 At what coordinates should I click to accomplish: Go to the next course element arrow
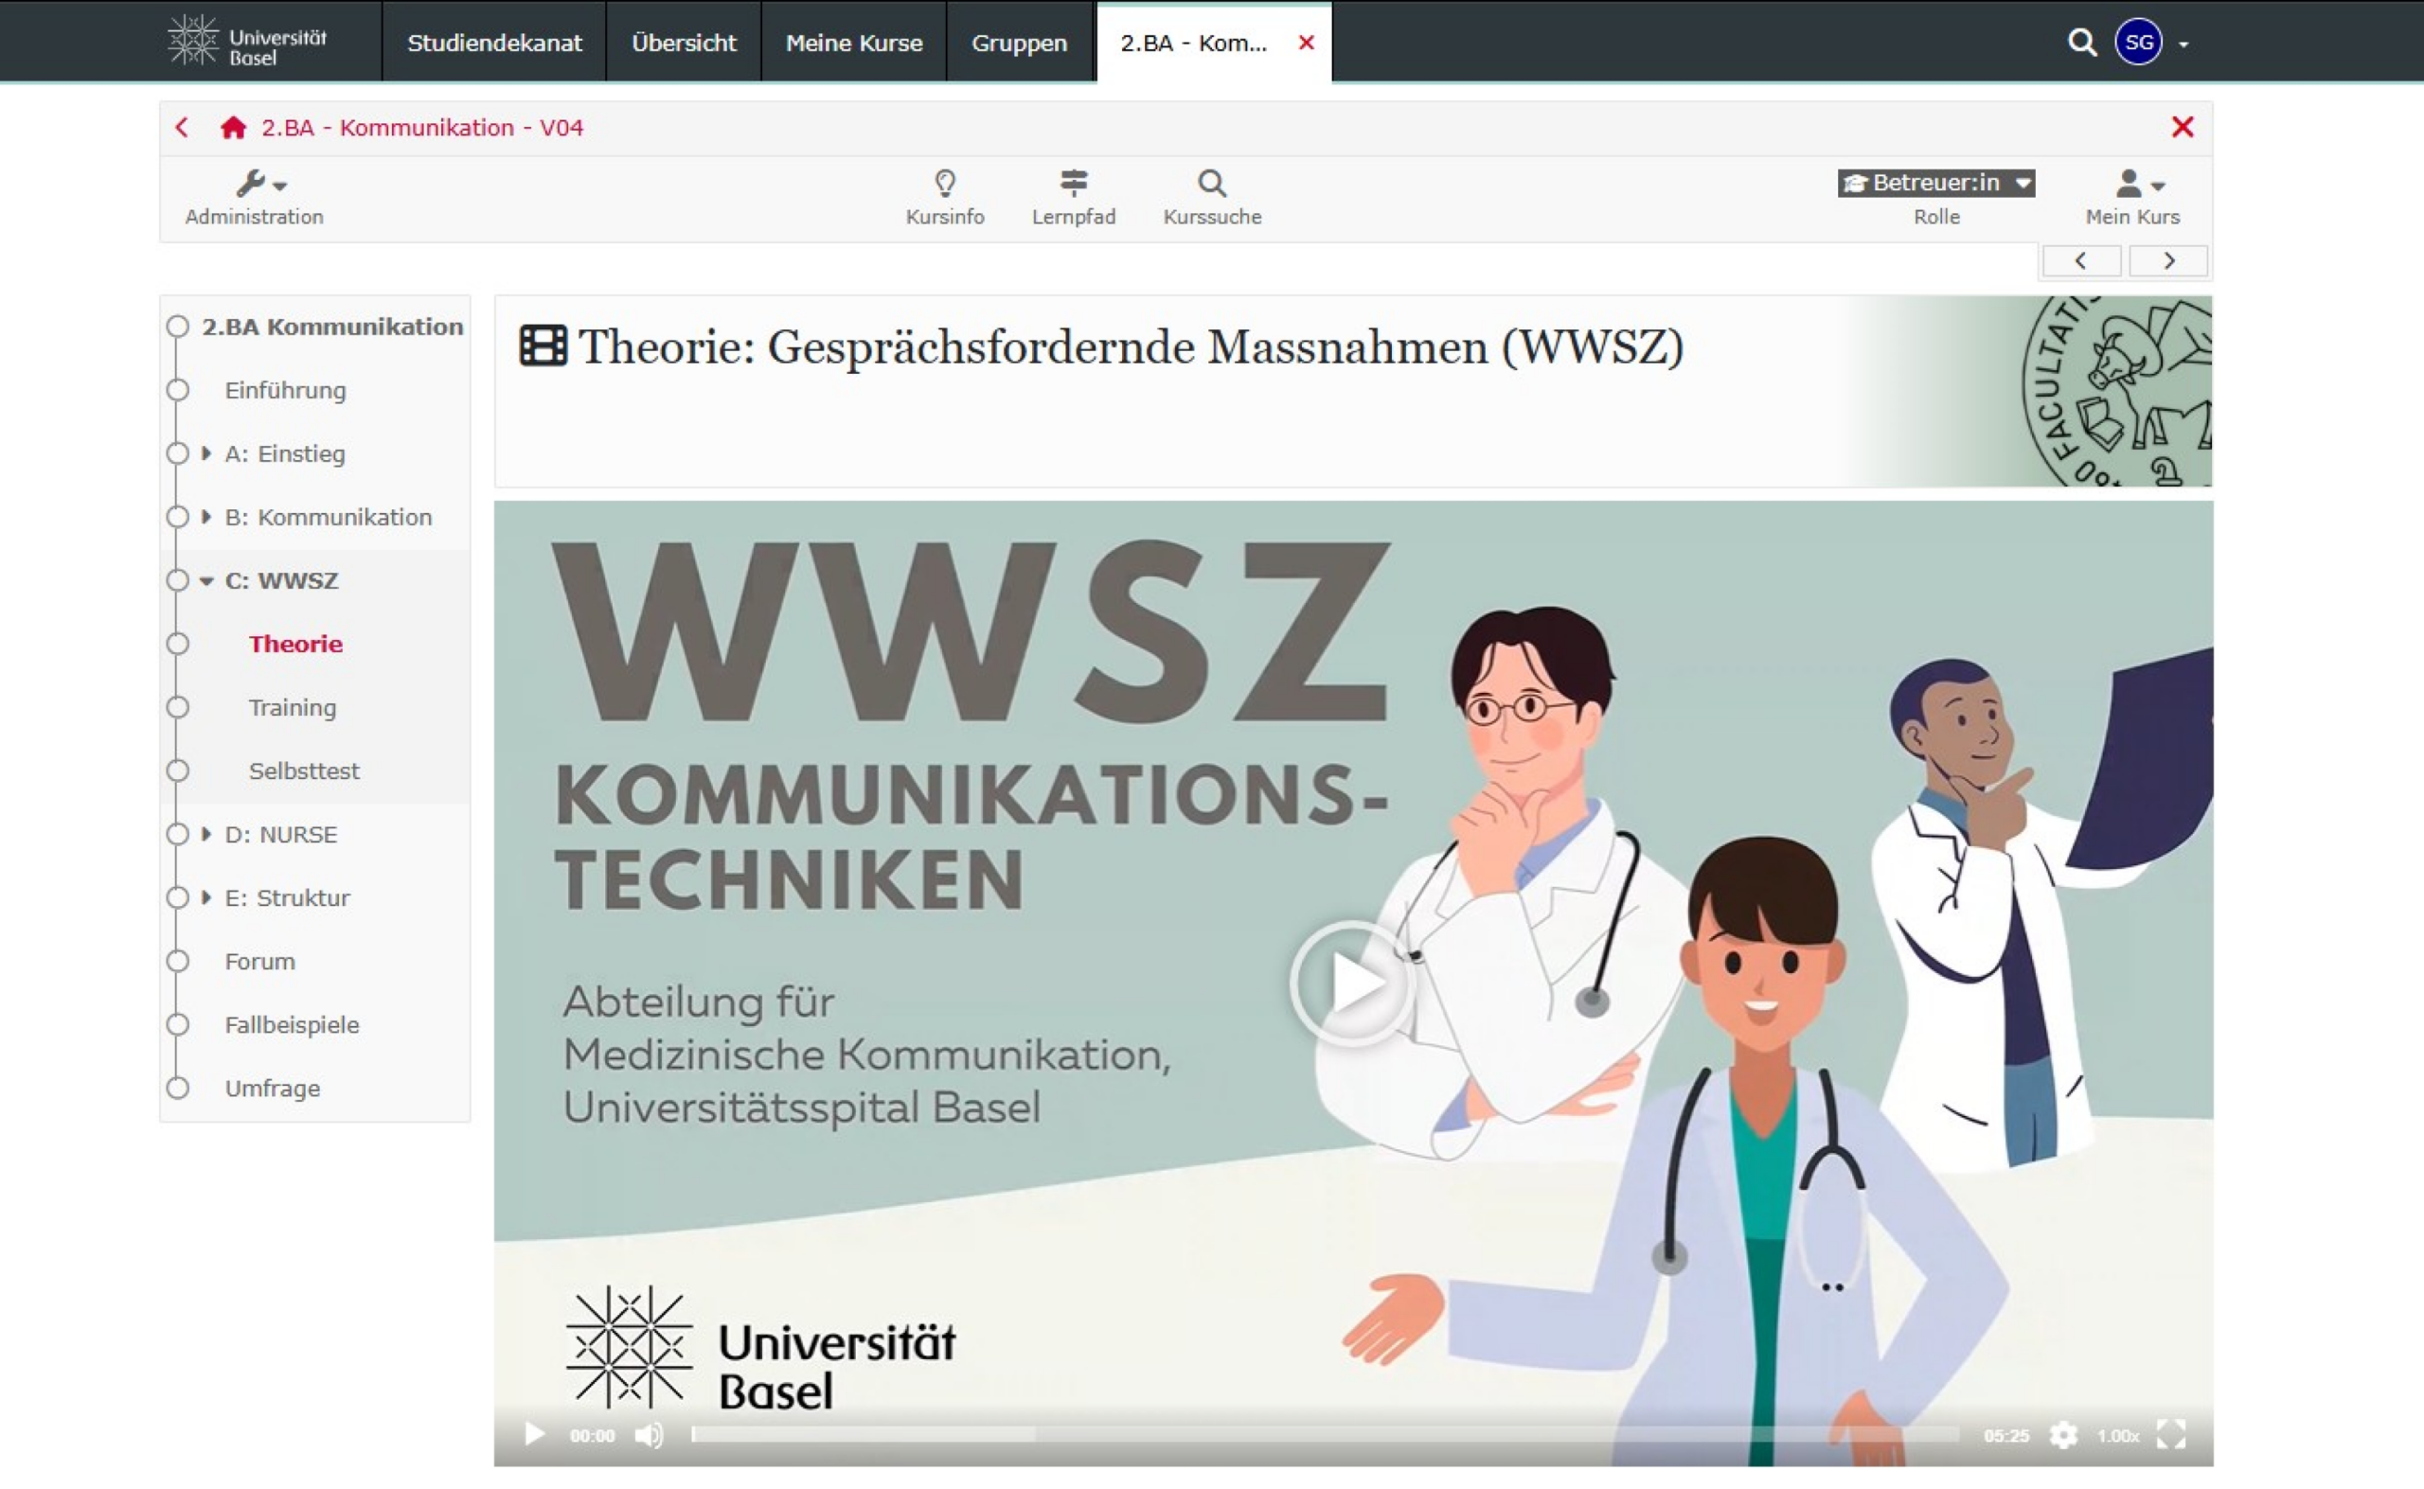(x=2168, y=261)
